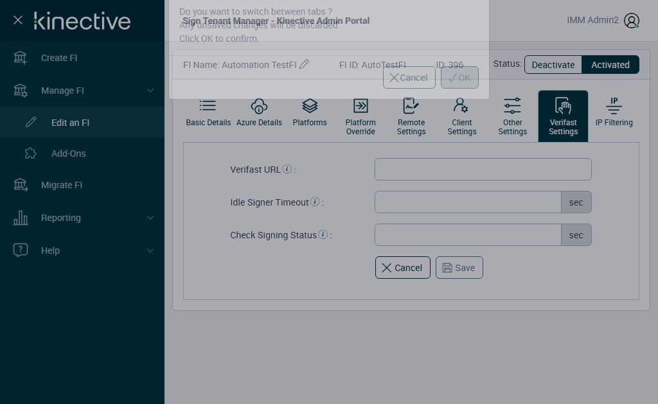Cancel the Verifast settings form
Image resolution: width=658 pixels, height=404 pixels.
[x=402, y=268]
